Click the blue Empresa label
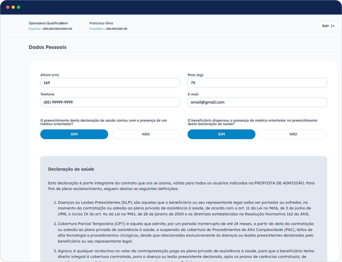The height and width of the screenshot is (262, 342). point(34,29)
